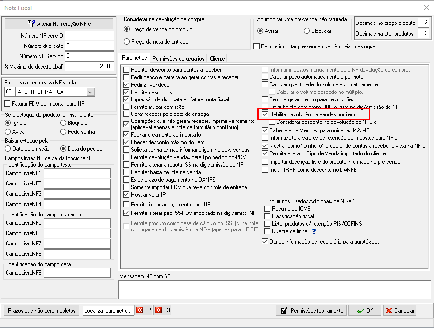Toggle Obriga informação de receituário para agrotóxicos
Screen dimensions: 434x328
pyautogui.click(x=265, y=242)
